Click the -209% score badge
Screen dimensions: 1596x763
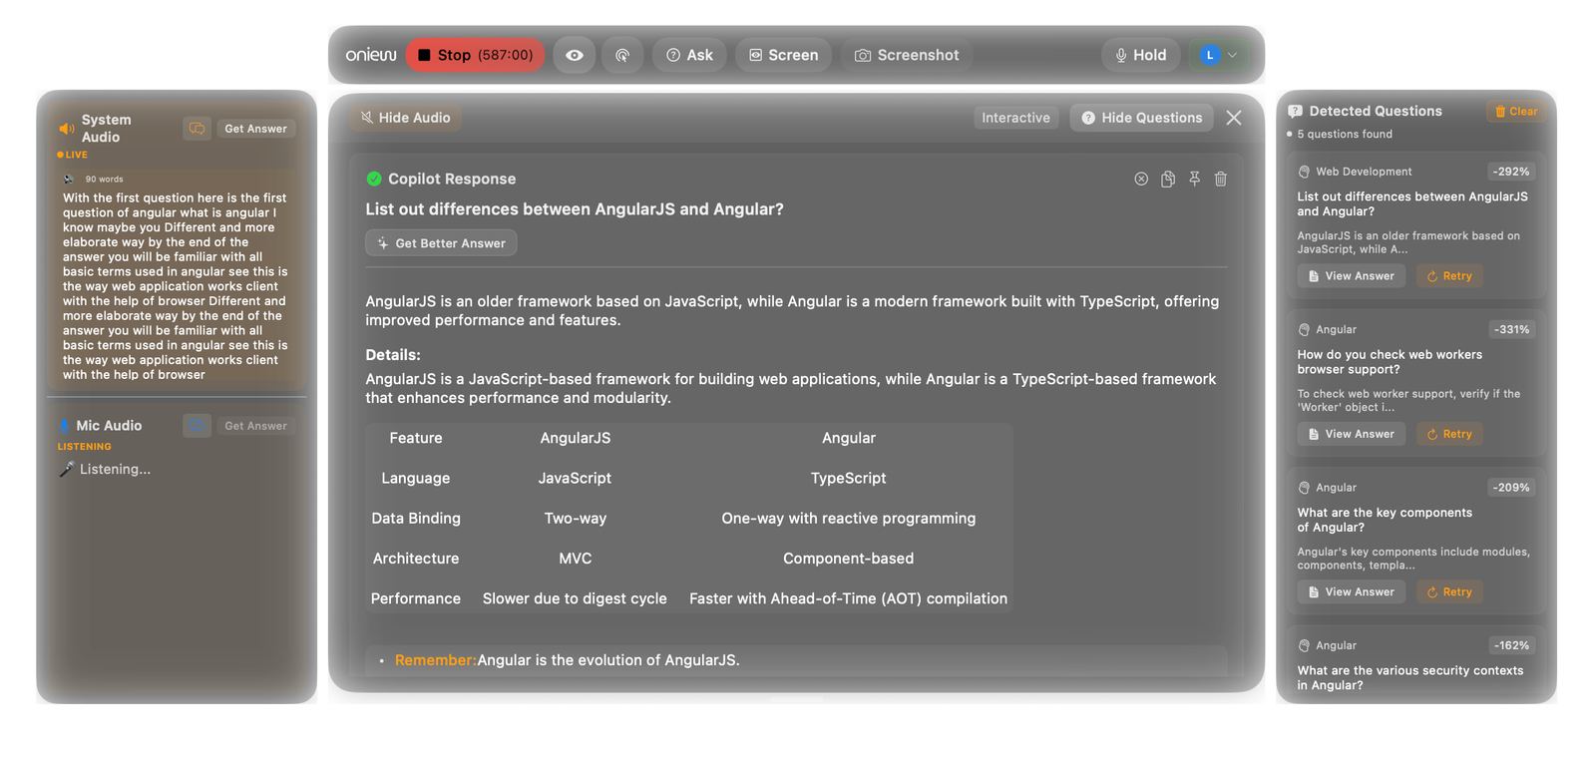(1511, 488)
